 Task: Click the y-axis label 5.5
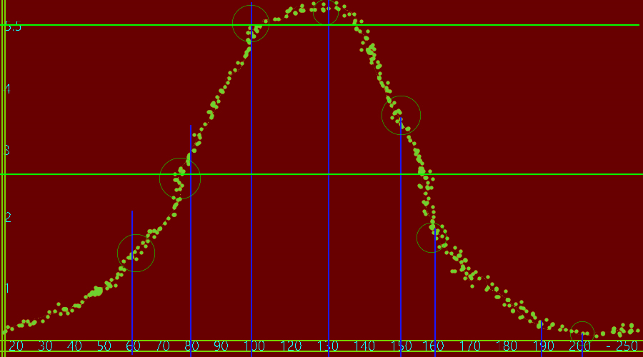(x=13, y=27)
